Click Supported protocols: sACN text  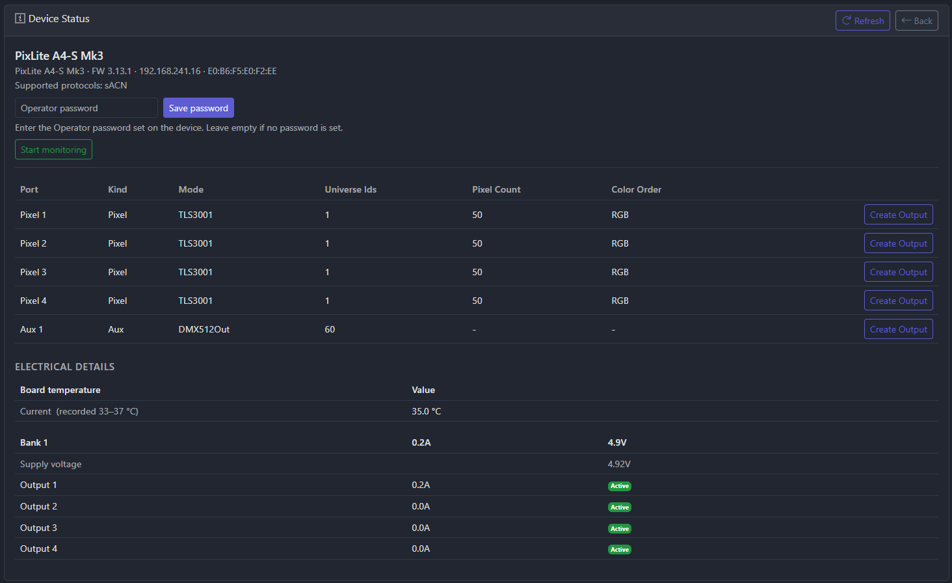click(x=71, y=85)
